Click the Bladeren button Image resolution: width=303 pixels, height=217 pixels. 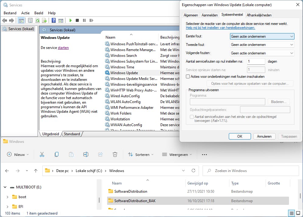click(278, 102)
